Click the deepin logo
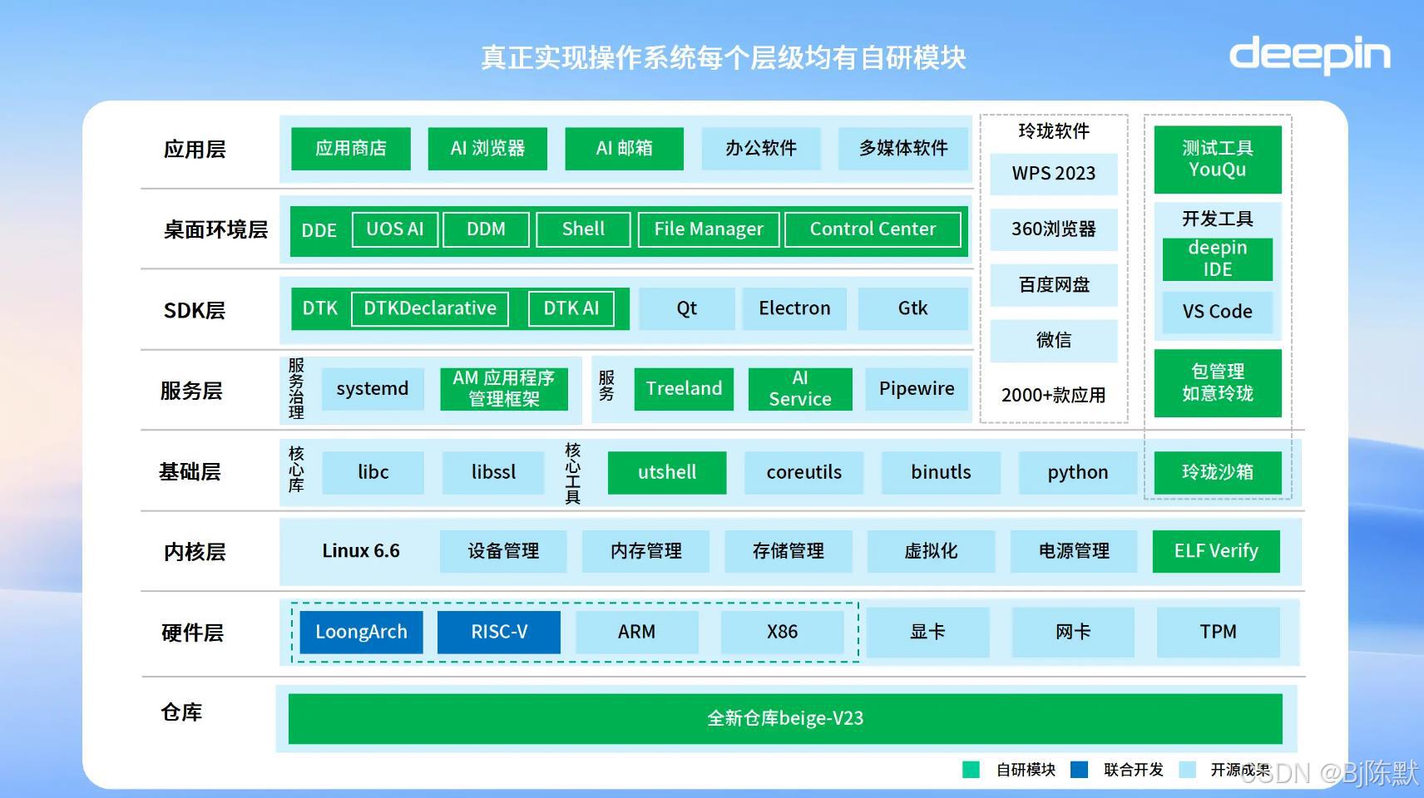Viewport: 1424px width, 798px height. coord(1309,55)
